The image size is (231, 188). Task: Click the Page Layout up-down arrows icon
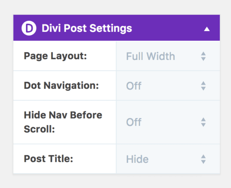(x=203, y=56)
